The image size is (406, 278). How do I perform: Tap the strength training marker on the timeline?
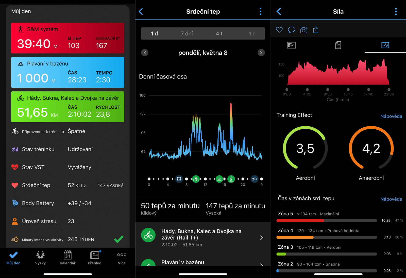[x=231, y=179]
